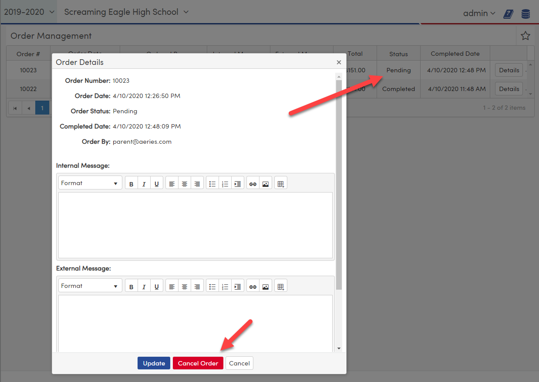This screenshot has height=382, width=539.
Task: Open Screaming Eagle High School selector
Action: tap(126, 12)
